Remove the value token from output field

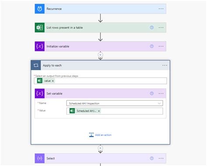[53, 81]
